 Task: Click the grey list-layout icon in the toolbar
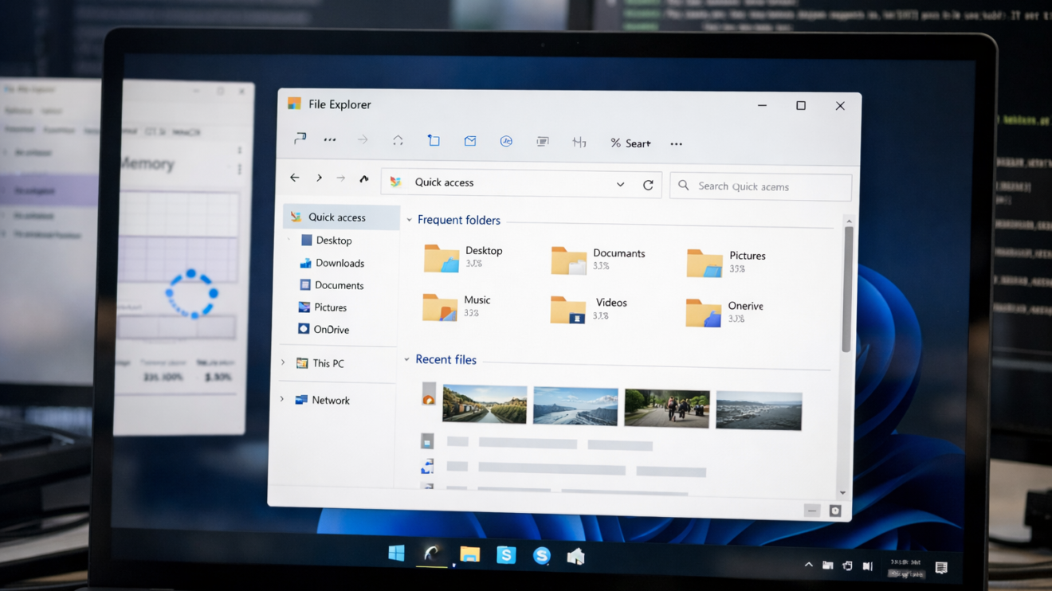click(543, 142)
